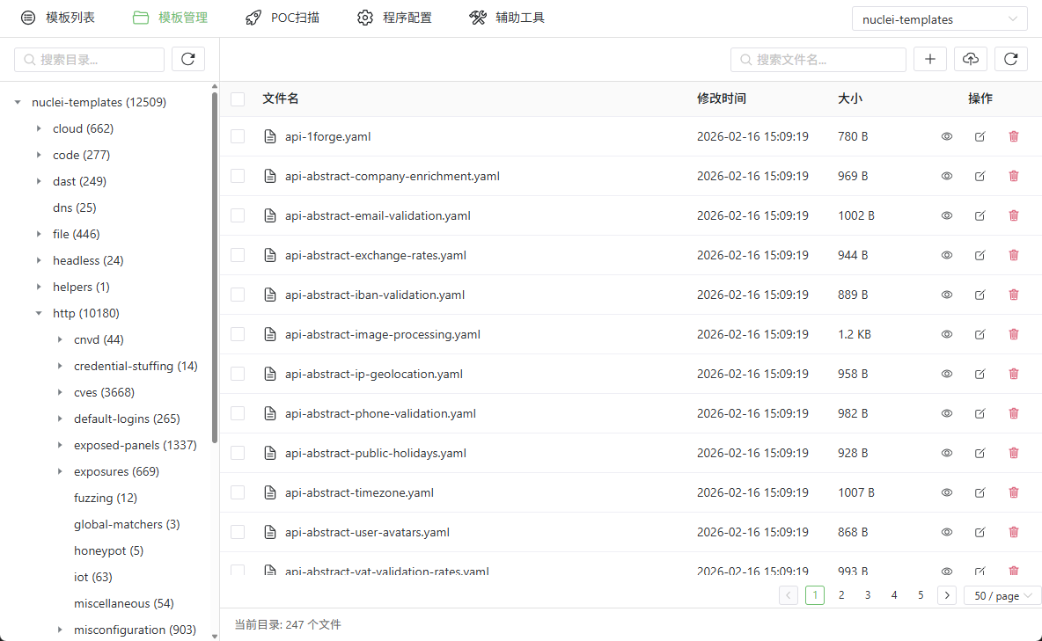1042x641 pixels.
Task: Select the api-abstract-user-avatars.yaml checkbox
Action: [x=238, y=532]
